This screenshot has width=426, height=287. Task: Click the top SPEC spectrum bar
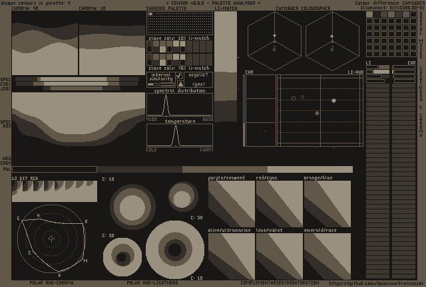click(77, 79)
